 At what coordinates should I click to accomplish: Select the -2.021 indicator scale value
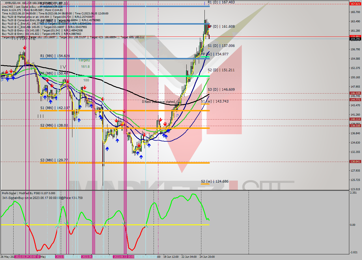353,252
